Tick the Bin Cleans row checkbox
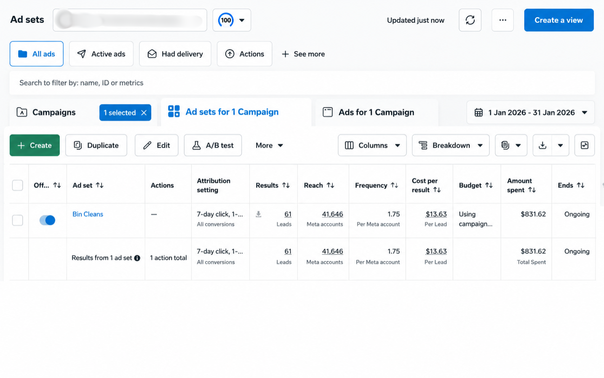This screenshot has width=604, height=378. tap(18, 220)
